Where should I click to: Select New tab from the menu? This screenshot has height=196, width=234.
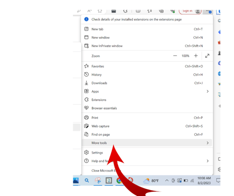coord(147,29)
